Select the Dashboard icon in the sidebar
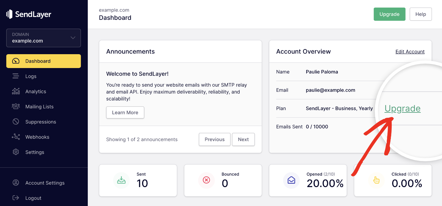 [16, 61]
